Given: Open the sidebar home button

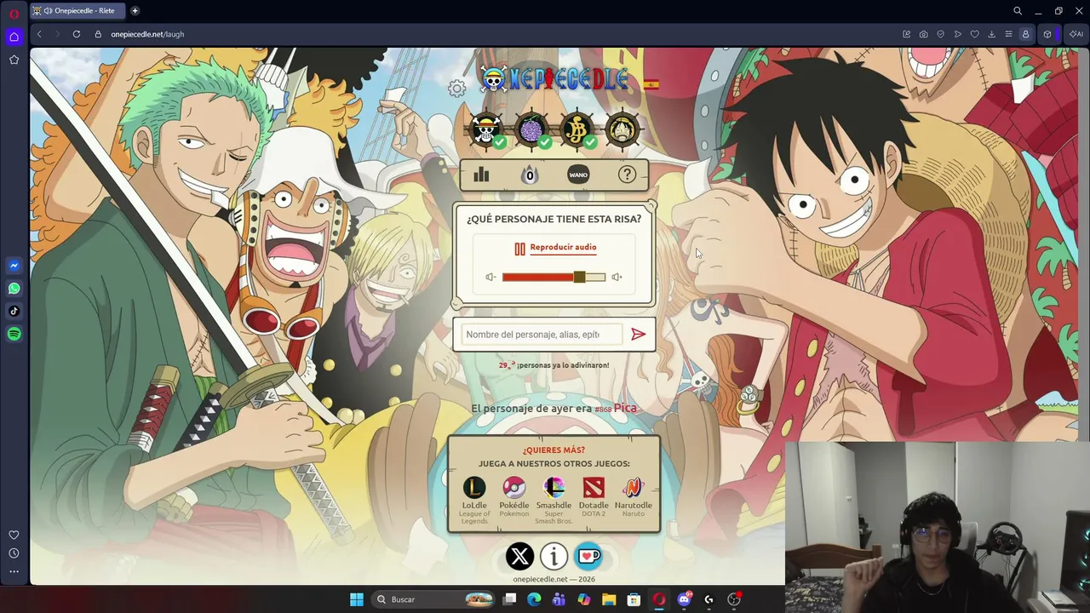Looking at the screenshot, I should coord(14,37).
